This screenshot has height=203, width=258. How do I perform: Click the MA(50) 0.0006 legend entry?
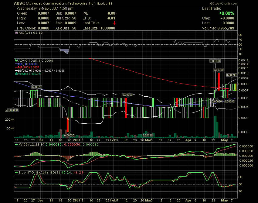pyautogui.click(x=28, y=64)
